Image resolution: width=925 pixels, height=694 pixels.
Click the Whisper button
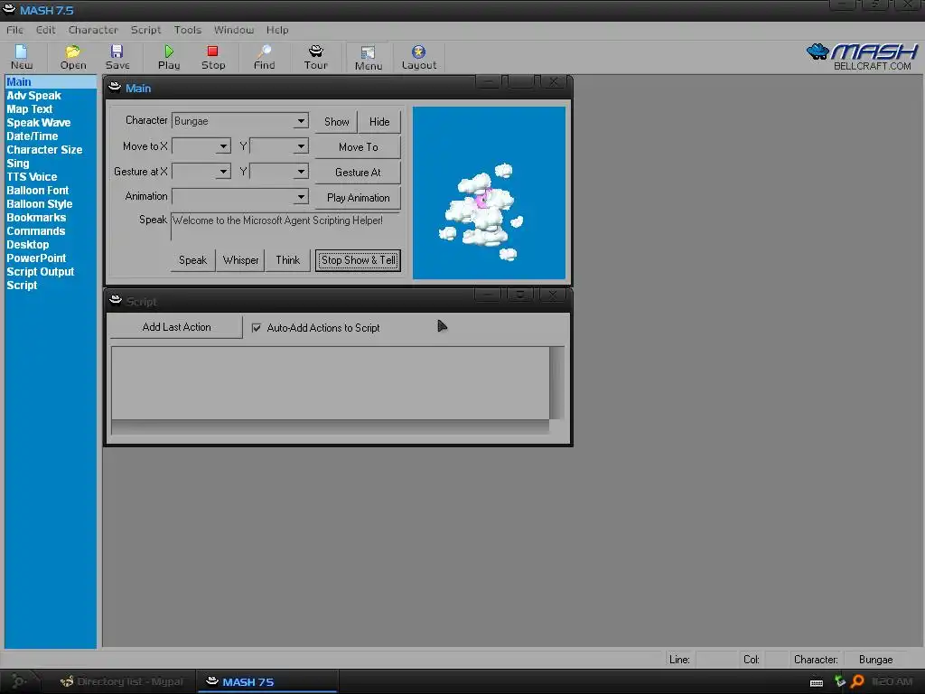point(240,260)
